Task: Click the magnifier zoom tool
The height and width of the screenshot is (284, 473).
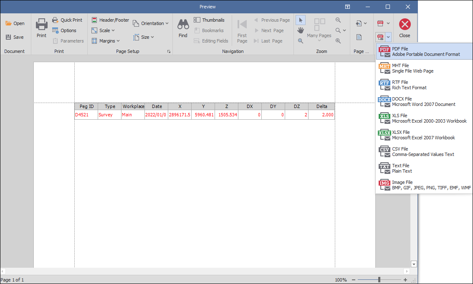Action: tap(300, 40)
